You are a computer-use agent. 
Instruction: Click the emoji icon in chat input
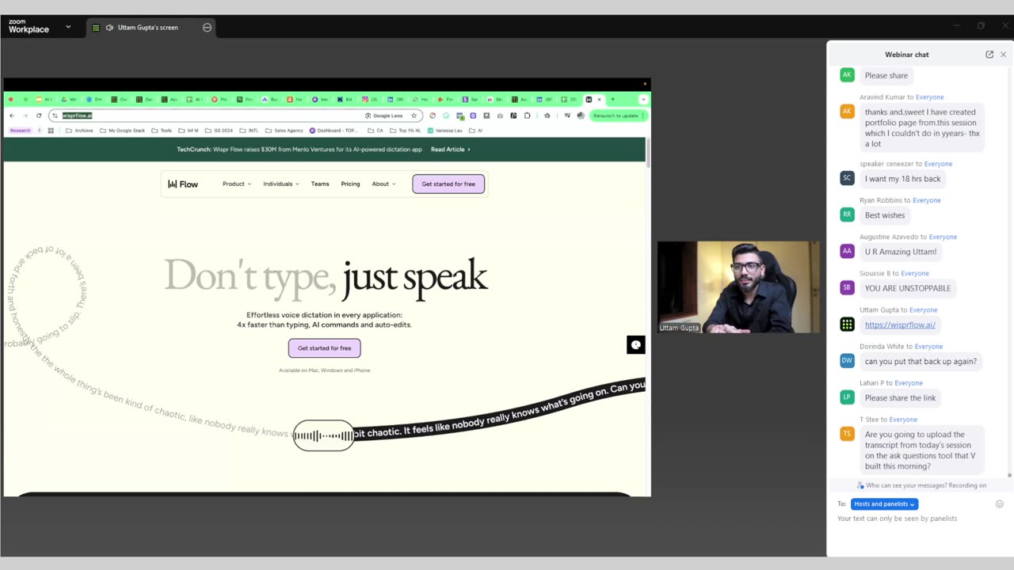(x=1000, y=503)
